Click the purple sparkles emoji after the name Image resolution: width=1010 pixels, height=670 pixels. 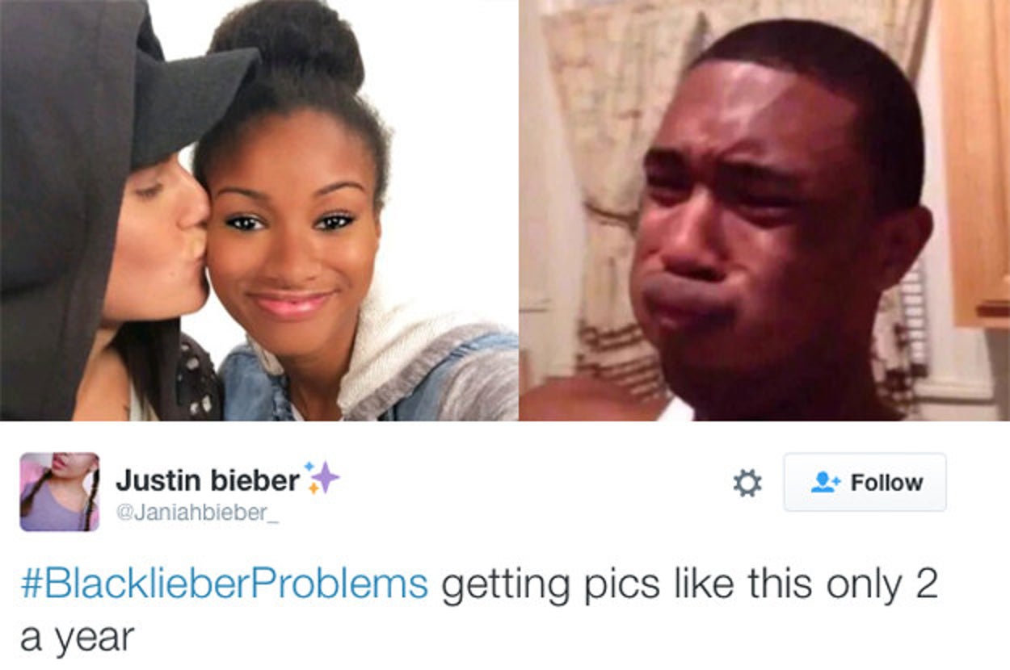click(x=322, y=477)
